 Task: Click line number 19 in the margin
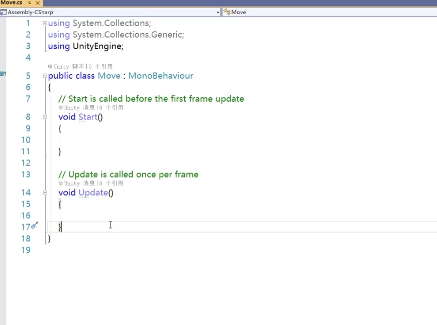click(26, 250)
